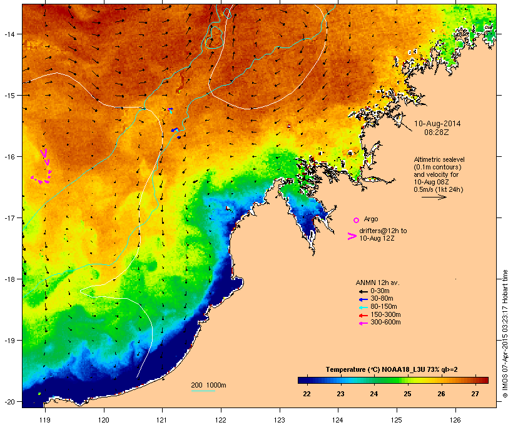
Task: Click the 0-30m depth label
Action: tap(380, 291)
